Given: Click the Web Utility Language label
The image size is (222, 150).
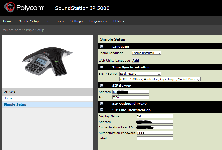Looking at the screenshot, I should (x=114, y=61).
